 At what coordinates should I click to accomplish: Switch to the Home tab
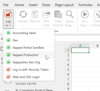(x=19, y=5)
